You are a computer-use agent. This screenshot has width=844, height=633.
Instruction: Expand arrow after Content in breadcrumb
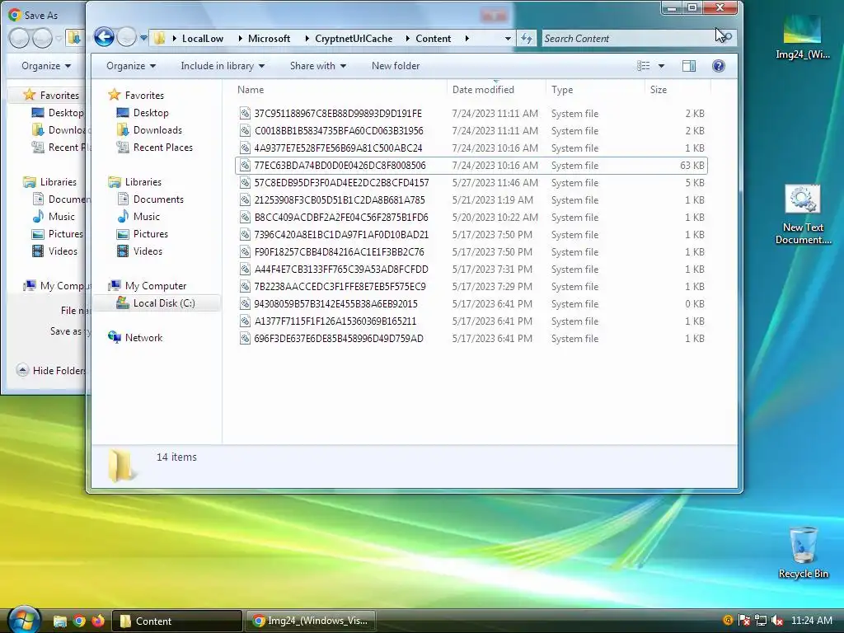(x=467, y=39)
